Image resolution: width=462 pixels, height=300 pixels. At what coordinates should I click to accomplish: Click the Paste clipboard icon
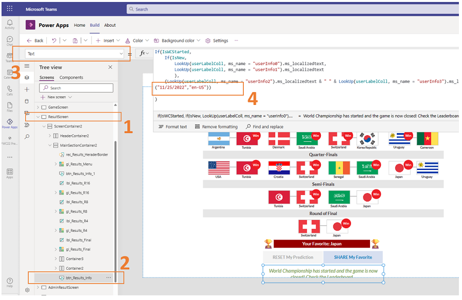coord(75,40)
